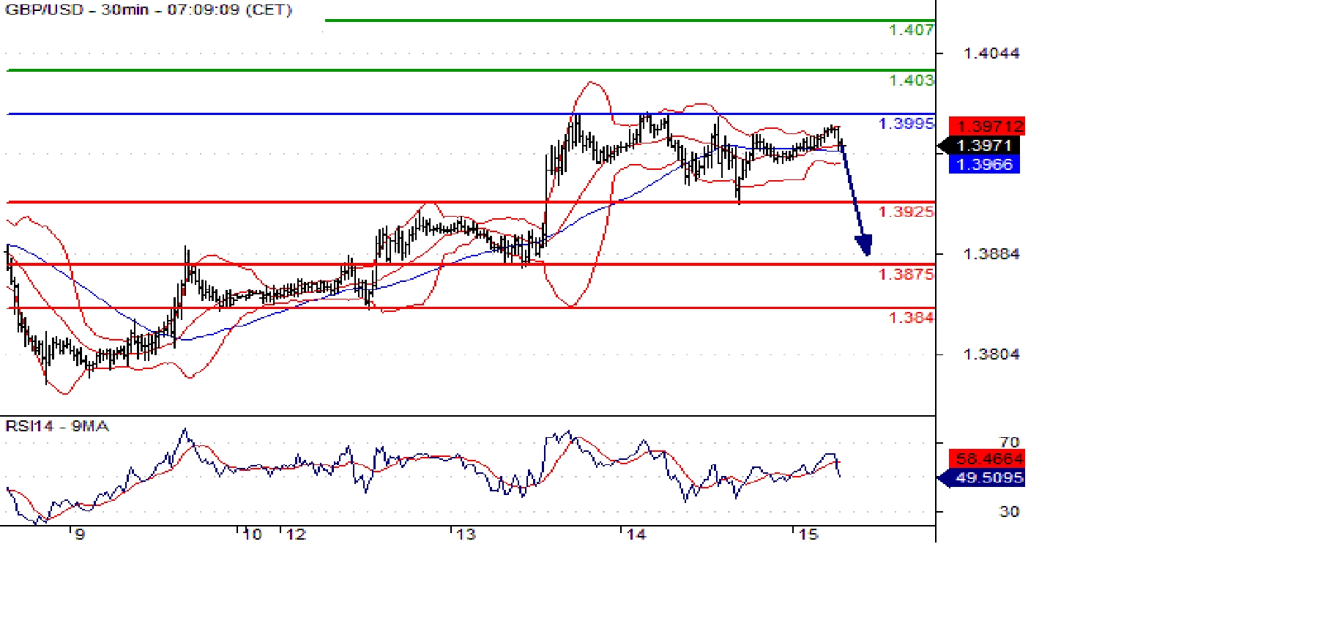1318x640 pixels.
Task: Click the 1.384 support level label
Action: tap(911, 318)
